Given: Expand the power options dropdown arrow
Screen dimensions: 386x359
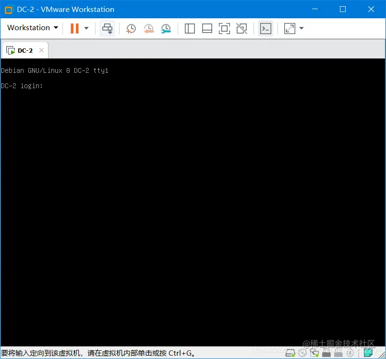Looking at the screenshot, I should click(86, 28).
